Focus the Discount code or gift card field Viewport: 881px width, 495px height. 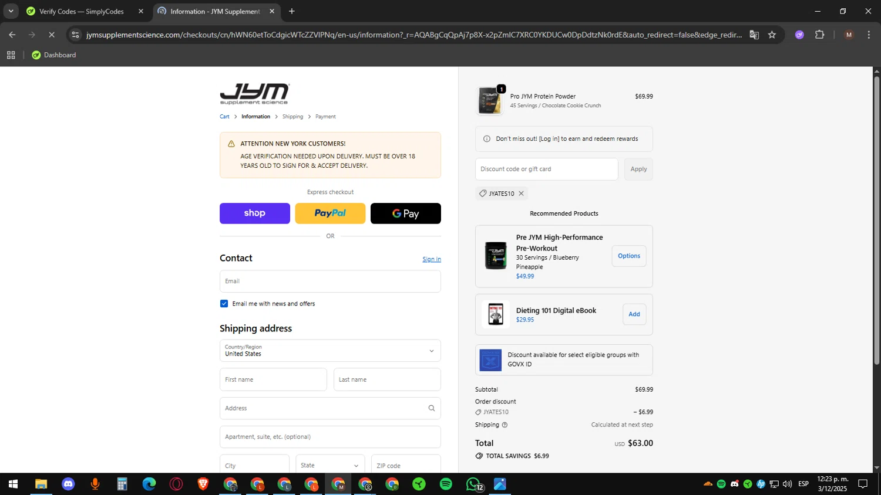[x=547, y=169]
